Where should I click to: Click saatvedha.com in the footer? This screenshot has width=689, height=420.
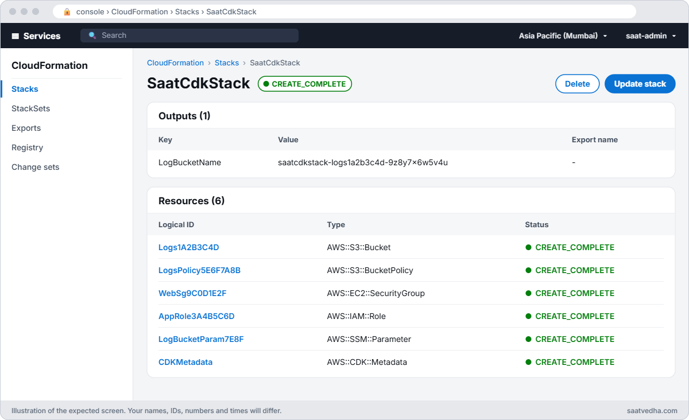click(652, 411)
